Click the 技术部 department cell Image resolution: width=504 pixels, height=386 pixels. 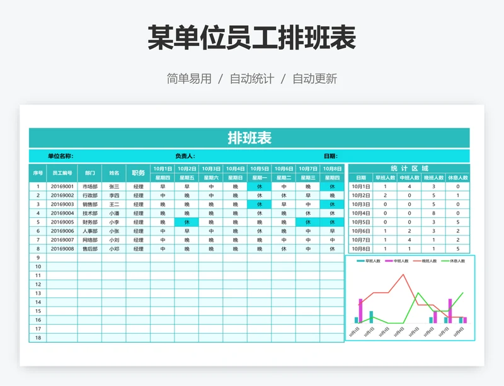tap(89, 213)
